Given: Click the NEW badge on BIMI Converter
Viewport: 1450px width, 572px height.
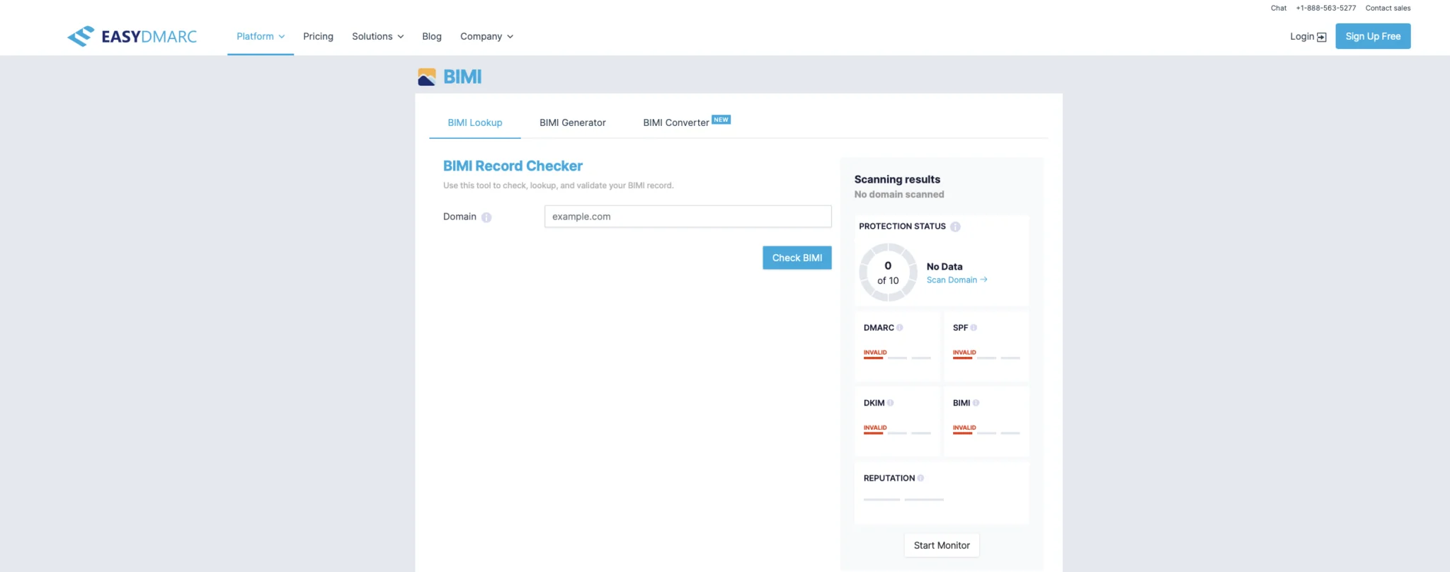Looking at the screenshot, I should tap(721, 120).
